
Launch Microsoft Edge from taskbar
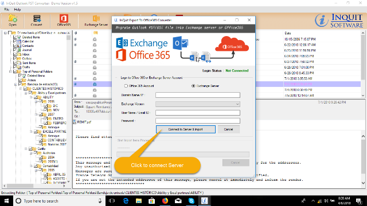click(x=126, y=201)
